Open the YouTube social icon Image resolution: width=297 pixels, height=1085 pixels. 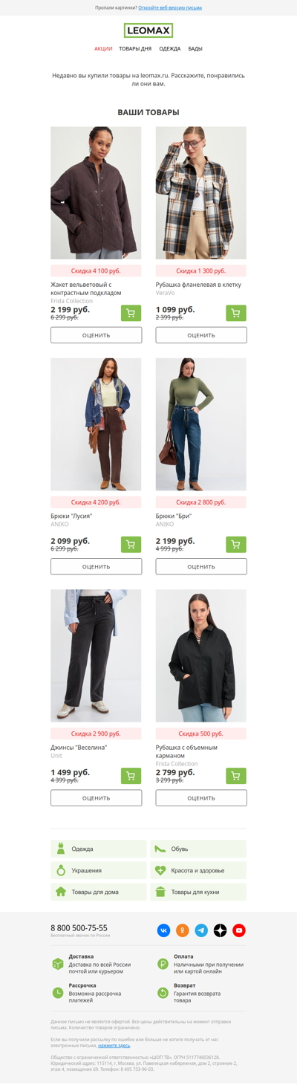(x=239, y=930)
